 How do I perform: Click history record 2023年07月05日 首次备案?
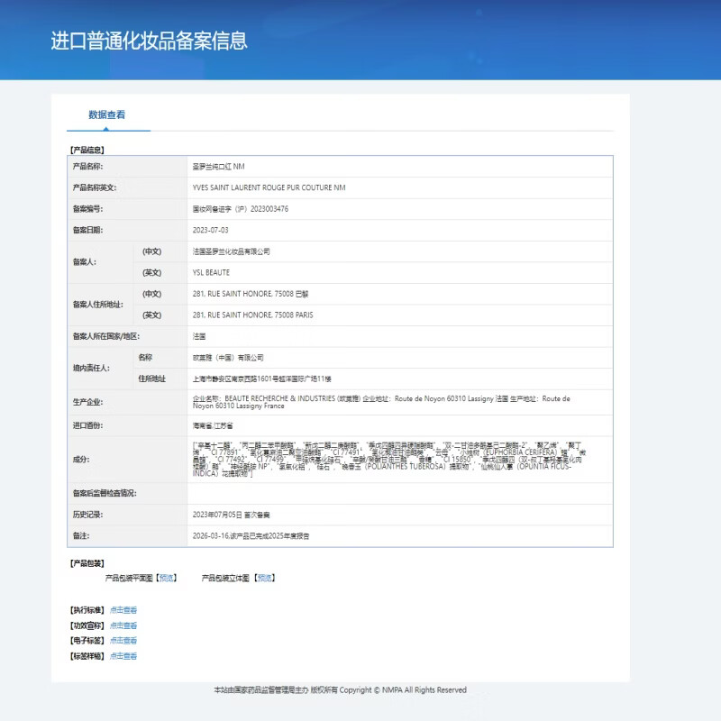click(x=231, y=515)
